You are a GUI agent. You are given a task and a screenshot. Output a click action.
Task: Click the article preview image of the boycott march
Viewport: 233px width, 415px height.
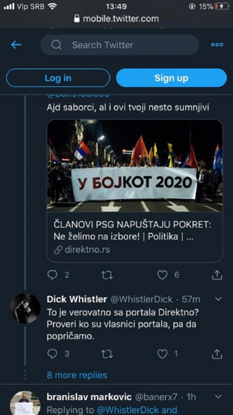pyautogui.click(x=135, y=168)
